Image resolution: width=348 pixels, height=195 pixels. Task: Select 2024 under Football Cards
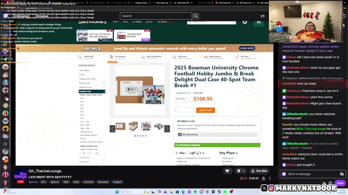(x=82, y=102)
